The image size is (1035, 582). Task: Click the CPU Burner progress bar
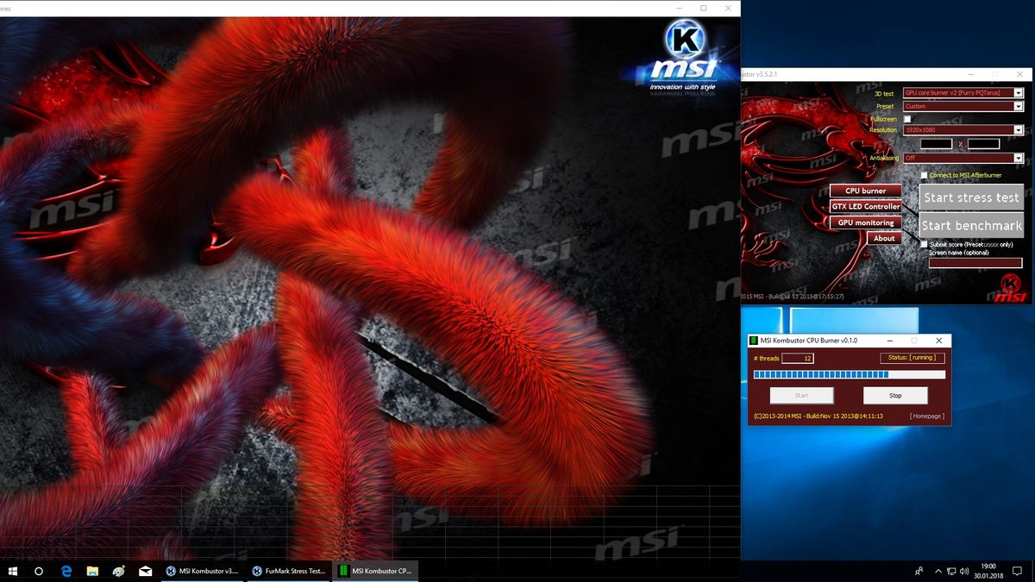pyautogui.click(x=849, y=374)
